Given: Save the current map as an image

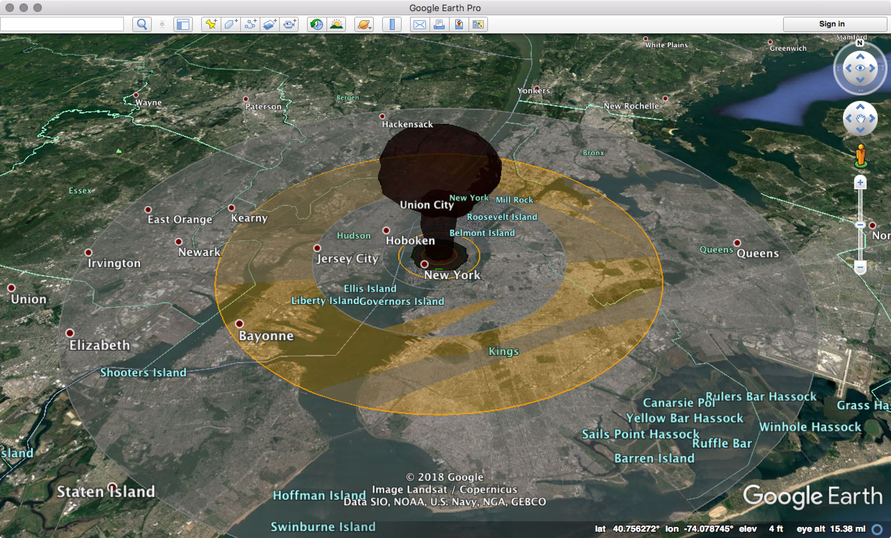Looking at the screenshot, I should click(459, 25).
